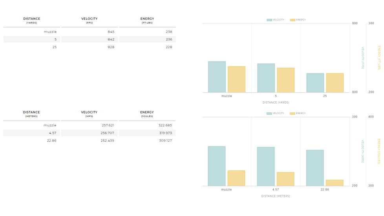
Task: Select the Energy (FT-LBS) column header
Action: pyautogui.click(x=147, y=20)
